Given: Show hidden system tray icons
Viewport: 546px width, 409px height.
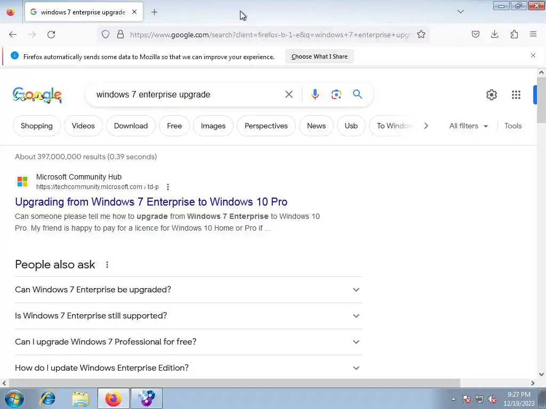Looking at the screenshot, I should 453,399.
